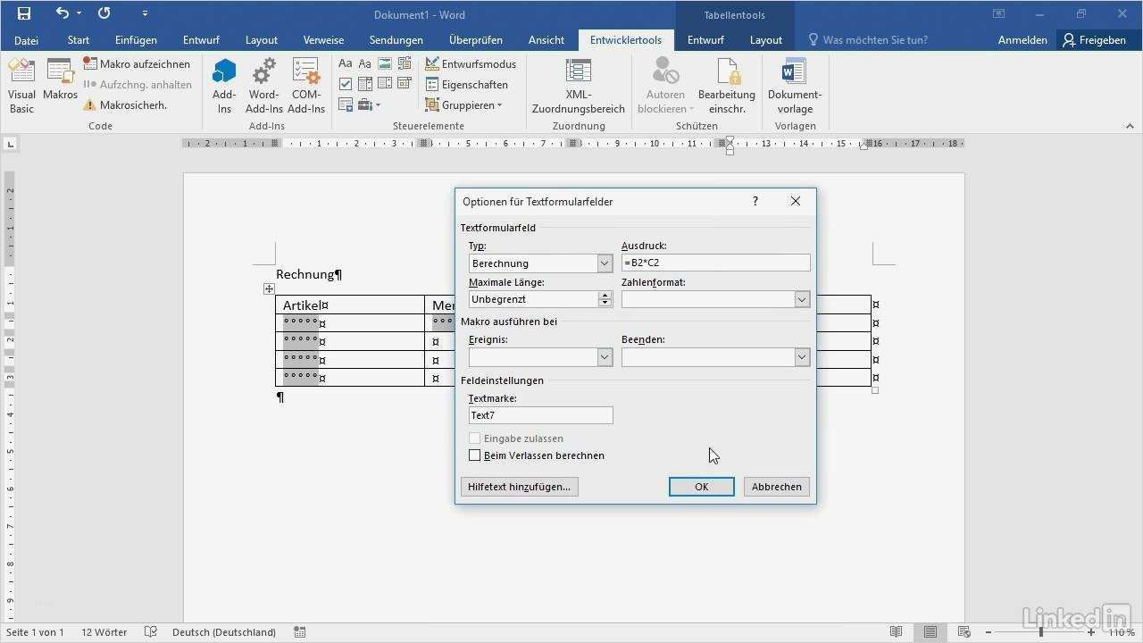Open the Typ dropdown showing Berechnung

click(x=605, y=263)
